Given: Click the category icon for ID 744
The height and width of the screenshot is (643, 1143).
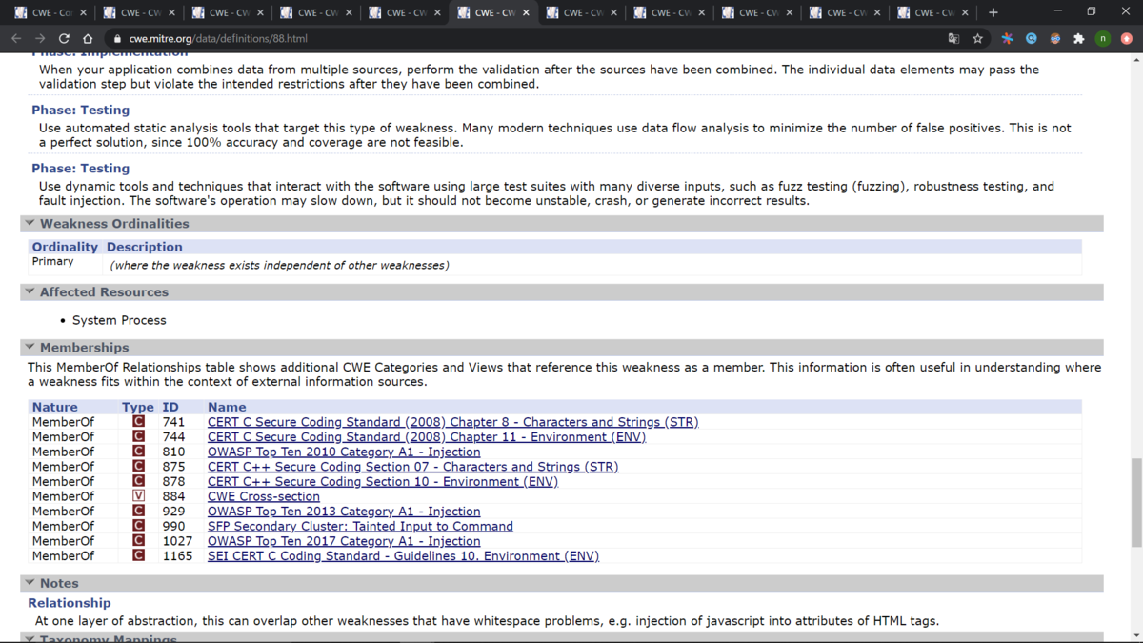Looking at the screenshot, I should (138, 437).
